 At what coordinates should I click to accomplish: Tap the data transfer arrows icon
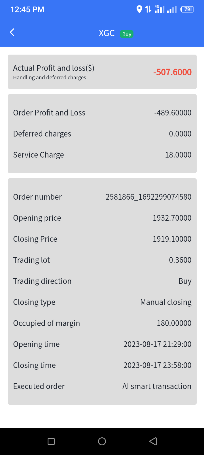coord(148,9)
